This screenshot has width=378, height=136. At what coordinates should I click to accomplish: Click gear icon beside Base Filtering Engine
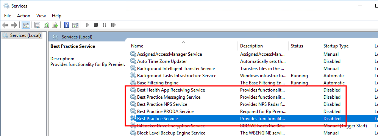pyautogui.click(x=133, y=83)
